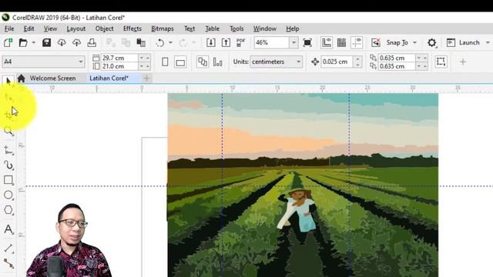This screenshot has height=277, width=493.
Task: Switch to Latihan Corel* document tab
Action: (x=109, y=78)
